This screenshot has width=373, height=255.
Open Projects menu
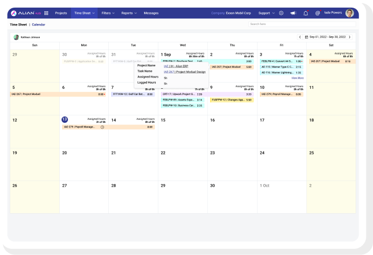(61, 13)
